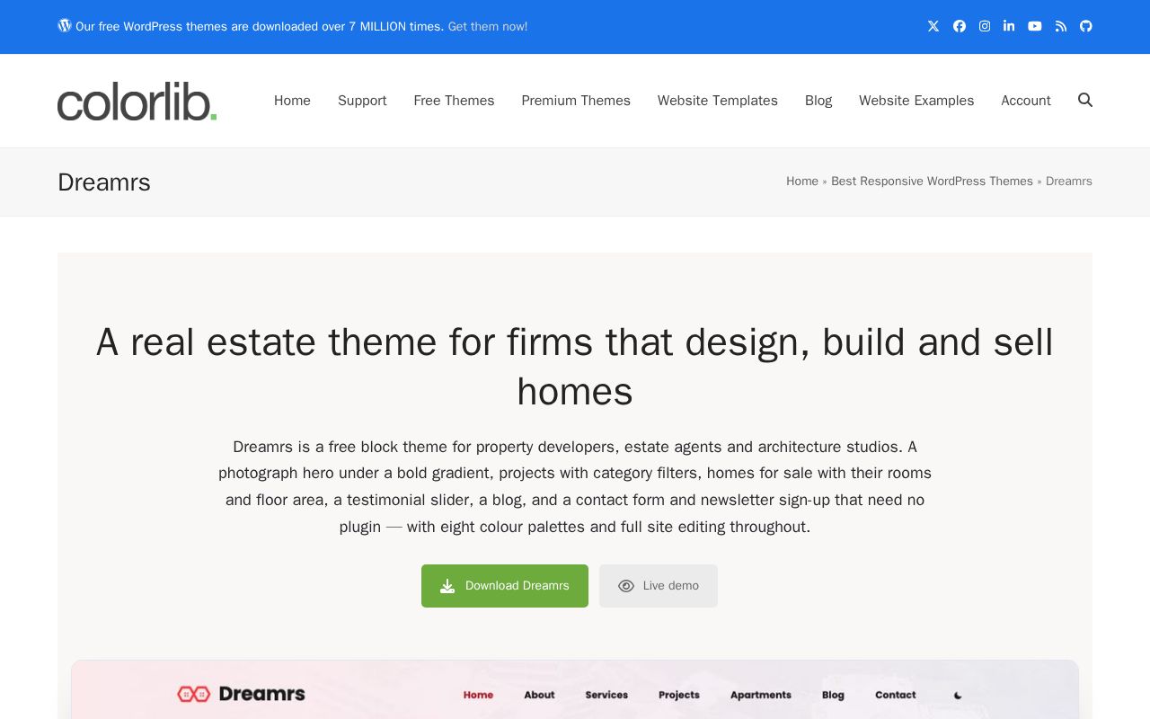
Task: Open the Premium Themes menu item
Action: 576,101
